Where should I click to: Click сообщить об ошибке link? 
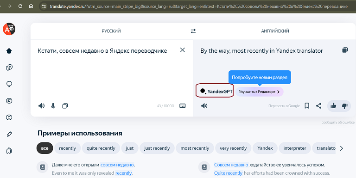point(338,123)
